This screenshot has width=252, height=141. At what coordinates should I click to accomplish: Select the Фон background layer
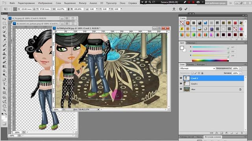[212, 89]
